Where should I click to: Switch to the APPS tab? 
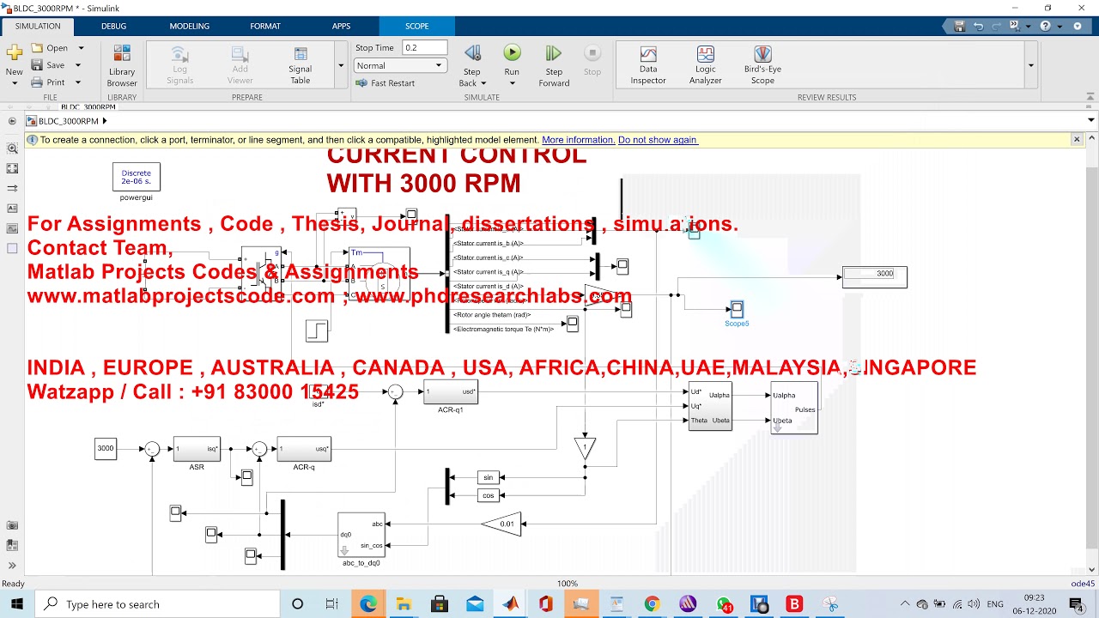coord(341,26)
